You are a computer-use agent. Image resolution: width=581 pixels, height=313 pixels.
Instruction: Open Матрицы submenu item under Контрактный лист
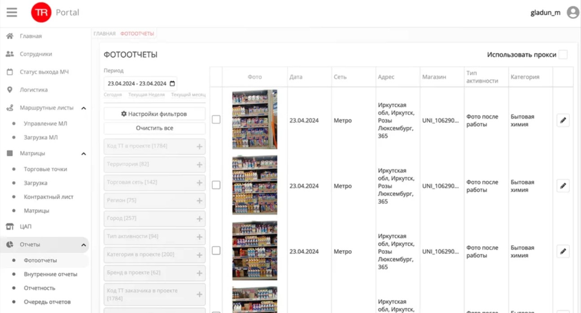tap(36, 211)
